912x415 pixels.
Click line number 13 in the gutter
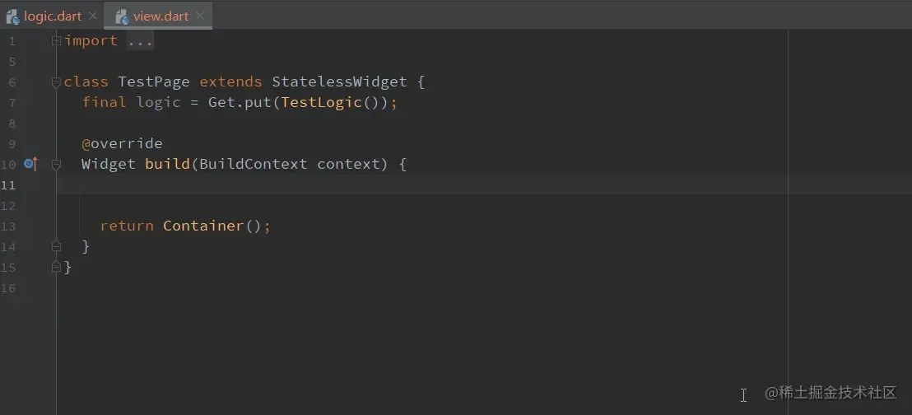pyautogui.click(x=8, y=226)
